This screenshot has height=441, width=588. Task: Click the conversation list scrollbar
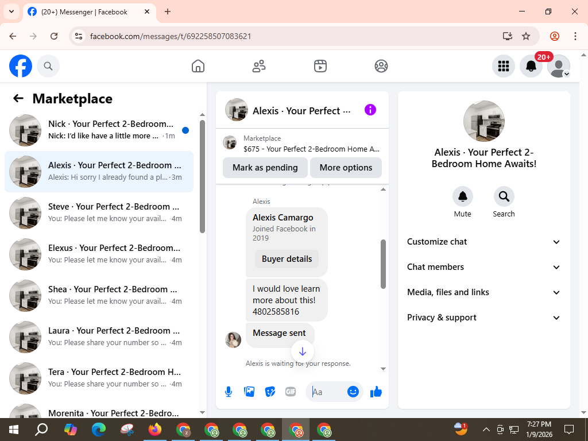coord(202,176)
